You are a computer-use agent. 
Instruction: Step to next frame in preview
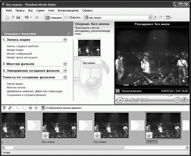142,100
